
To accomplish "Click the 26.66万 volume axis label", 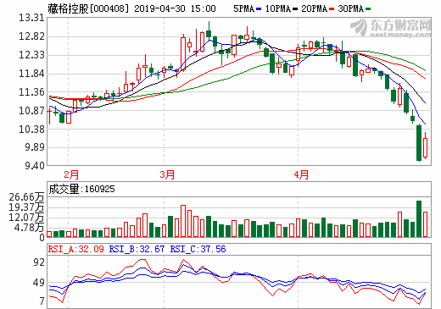I will [26, 197].
